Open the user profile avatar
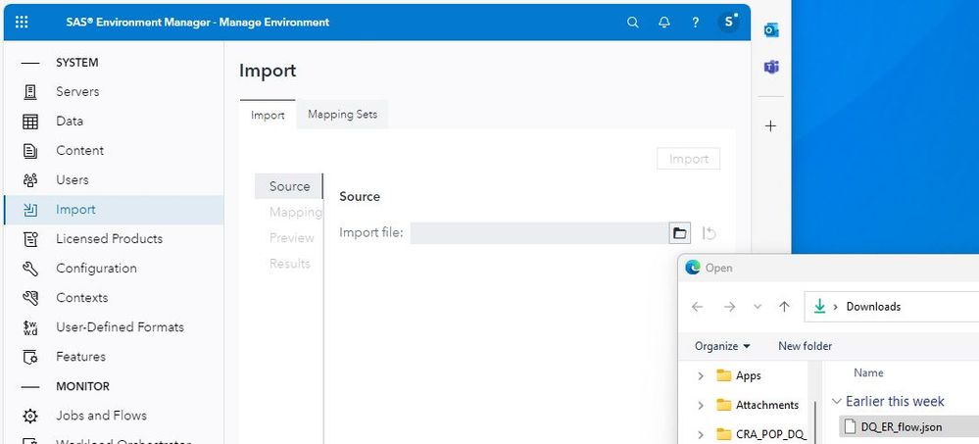 point(729,22)
